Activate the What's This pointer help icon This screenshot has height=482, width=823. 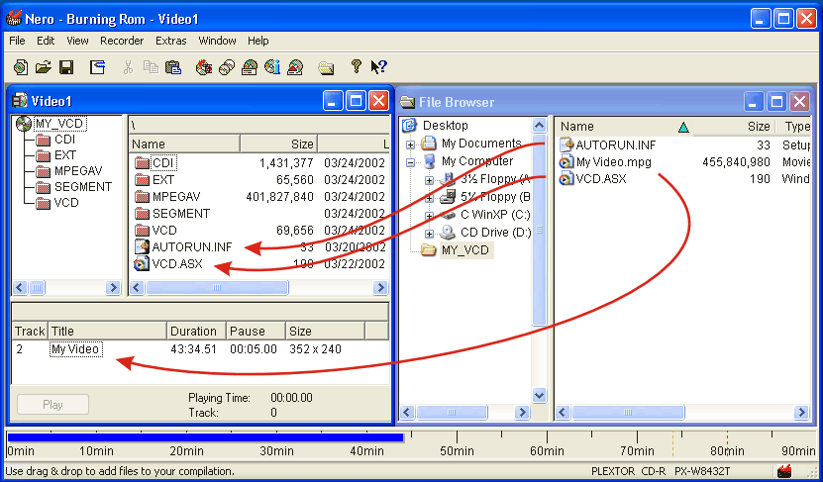pos(378,66)
